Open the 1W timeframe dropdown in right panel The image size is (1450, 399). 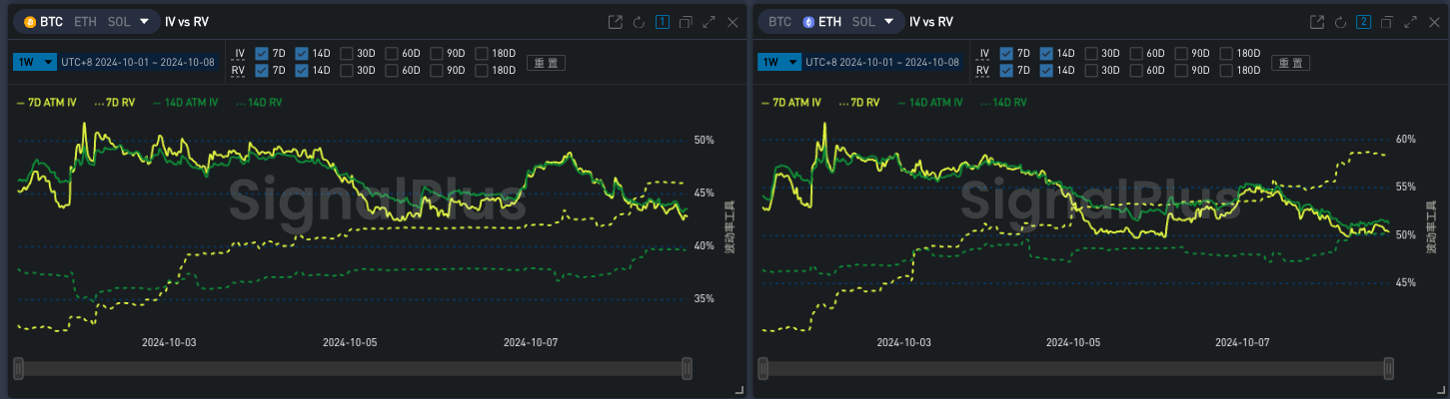779,62
